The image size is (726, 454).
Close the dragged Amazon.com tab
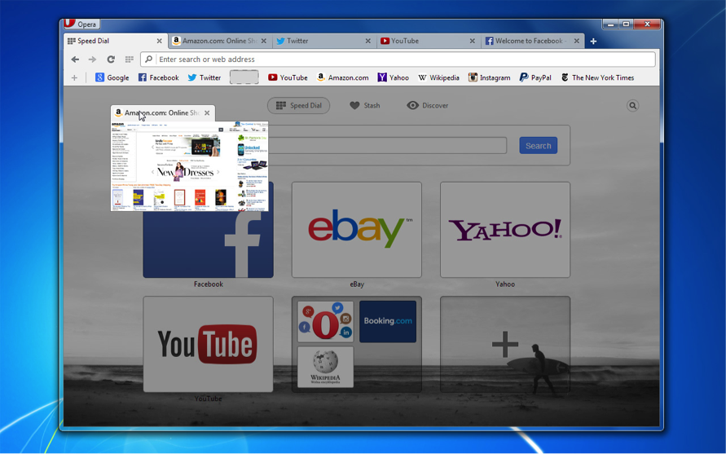pyautogui.click(x=207, y=112)
